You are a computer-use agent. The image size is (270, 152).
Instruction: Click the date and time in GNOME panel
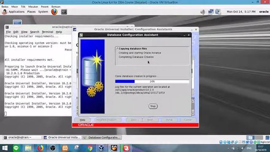click(241, 12)
